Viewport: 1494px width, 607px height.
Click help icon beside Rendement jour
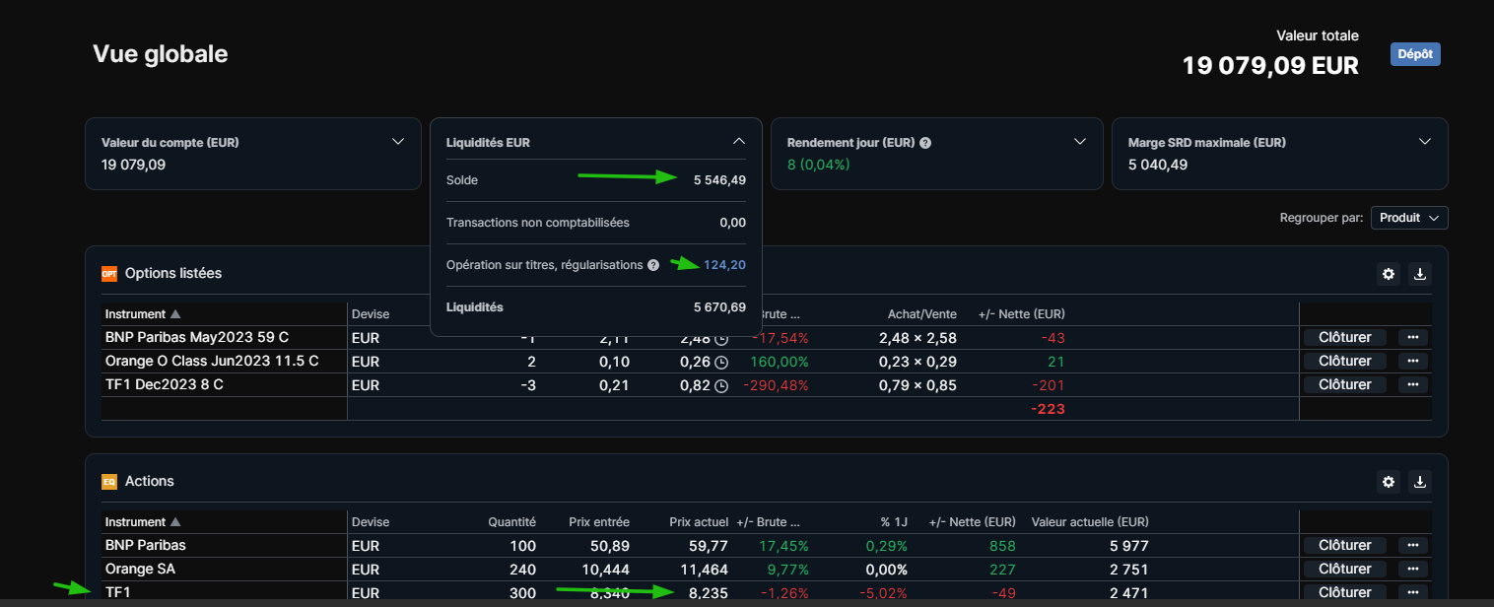[x=925, y=143]
